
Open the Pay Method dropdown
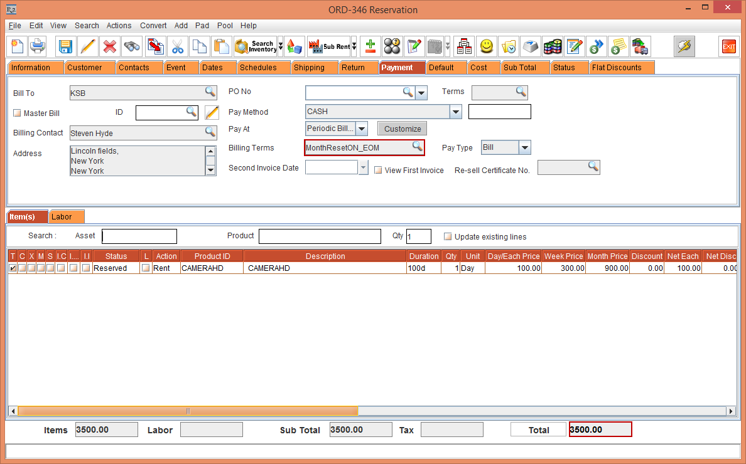coord(456,112)
